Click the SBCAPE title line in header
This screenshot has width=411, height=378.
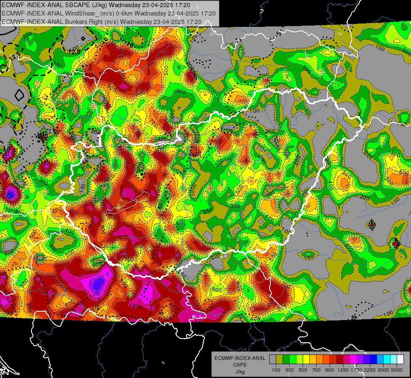pos(96,5)
